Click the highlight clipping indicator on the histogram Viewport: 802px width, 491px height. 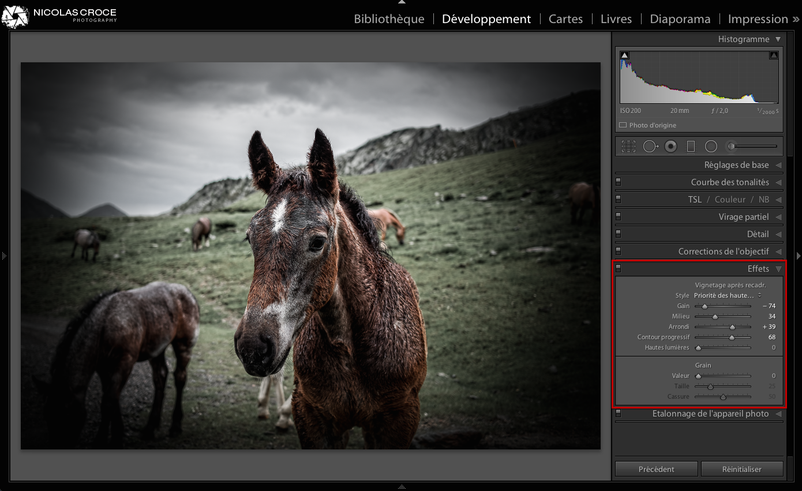click(774, 54)
